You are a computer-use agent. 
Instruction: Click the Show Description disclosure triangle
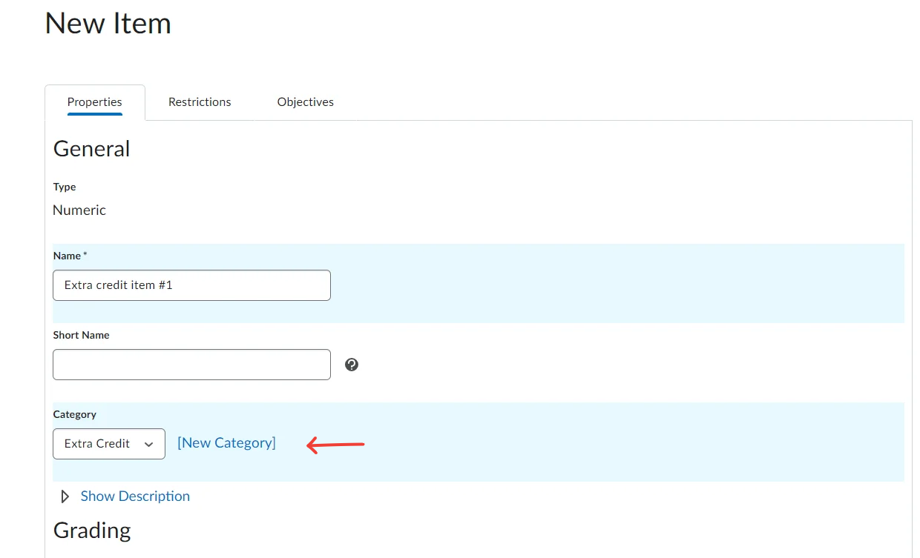click(64, 496)
